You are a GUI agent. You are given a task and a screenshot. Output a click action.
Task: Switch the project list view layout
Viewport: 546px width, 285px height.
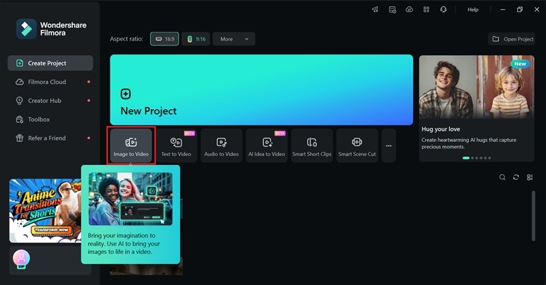click(530, 177)
